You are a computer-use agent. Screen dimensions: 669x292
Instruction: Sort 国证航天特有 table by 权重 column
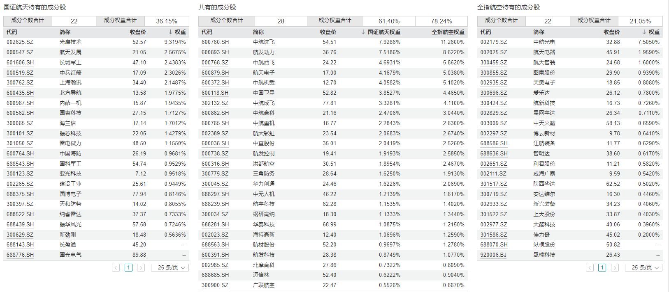pyautogui.click(x=177, y=32)
